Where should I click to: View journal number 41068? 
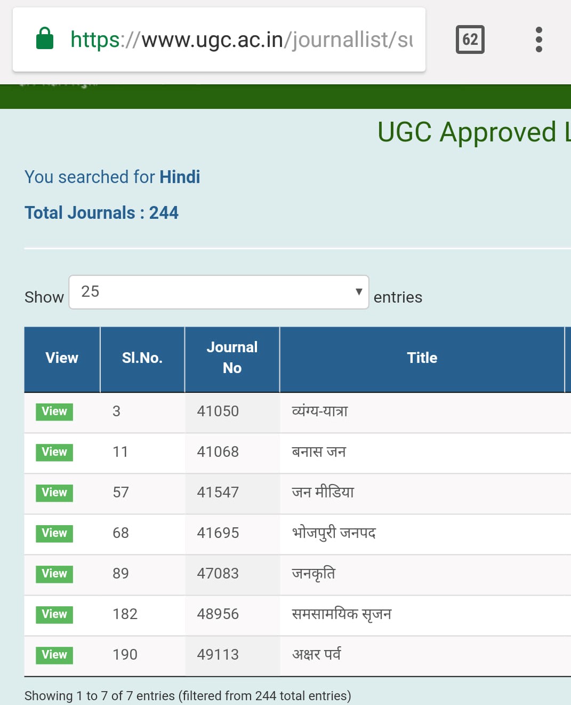[54, 452]
